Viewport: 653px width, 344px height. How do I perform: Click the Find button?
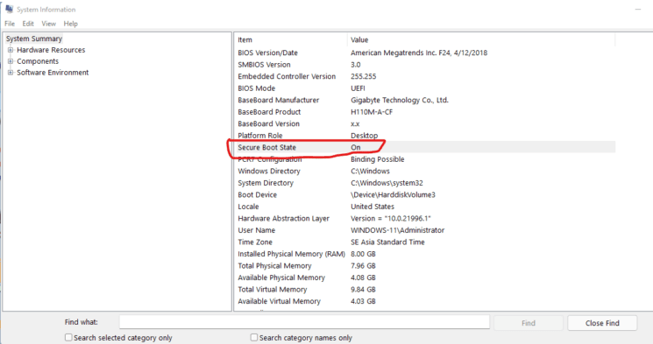pos(528,323)
